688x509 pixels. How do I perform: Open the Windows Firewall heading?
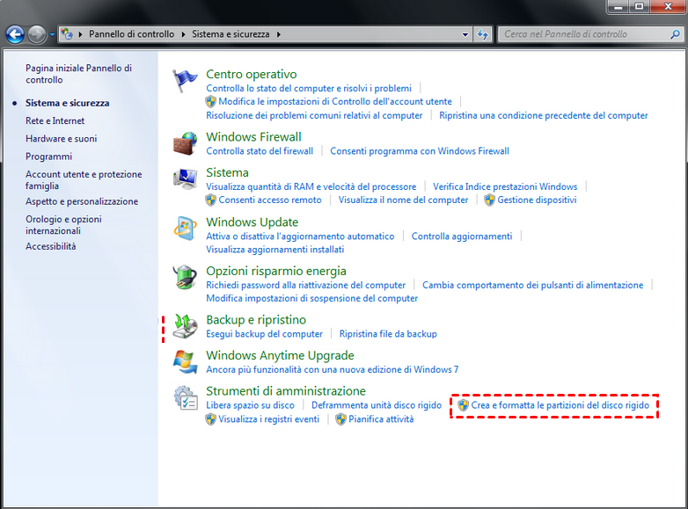(x=253, y=137)
